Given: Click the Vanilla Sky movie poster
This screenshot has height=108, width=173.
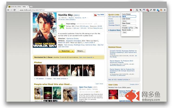Looking at the screenshot, I should [x=45, y=30].
